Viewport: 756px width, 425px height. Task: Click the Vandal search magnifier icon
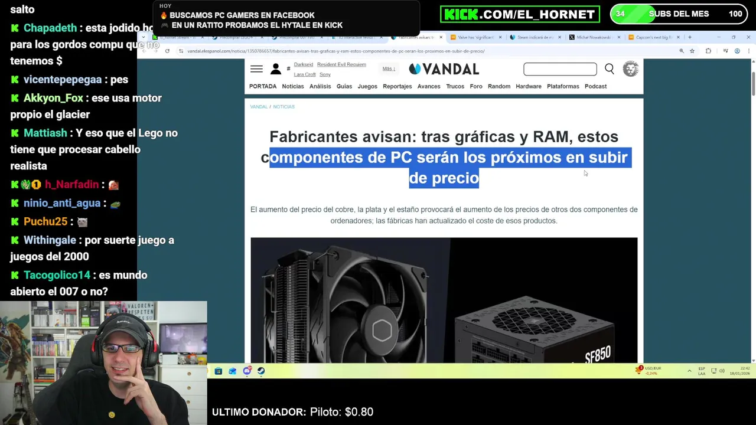(610, 69)
